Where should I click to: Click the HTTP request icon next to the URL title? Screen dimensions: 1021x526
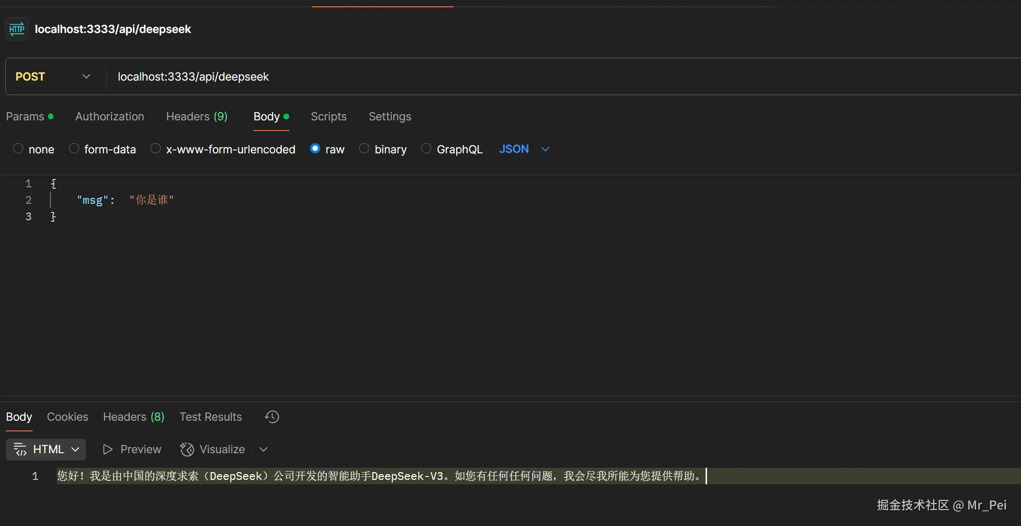[16, 29]
